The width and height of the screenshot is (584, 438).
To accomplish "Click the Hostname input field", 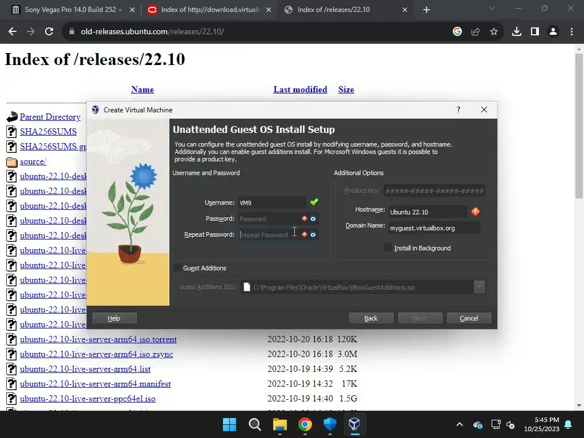I will (x=428, y=212).
